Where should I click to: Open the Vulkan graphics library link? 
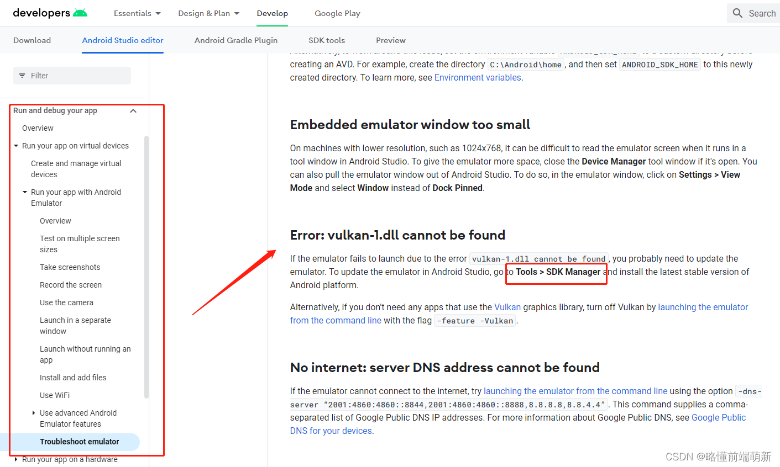coord(507,307)
